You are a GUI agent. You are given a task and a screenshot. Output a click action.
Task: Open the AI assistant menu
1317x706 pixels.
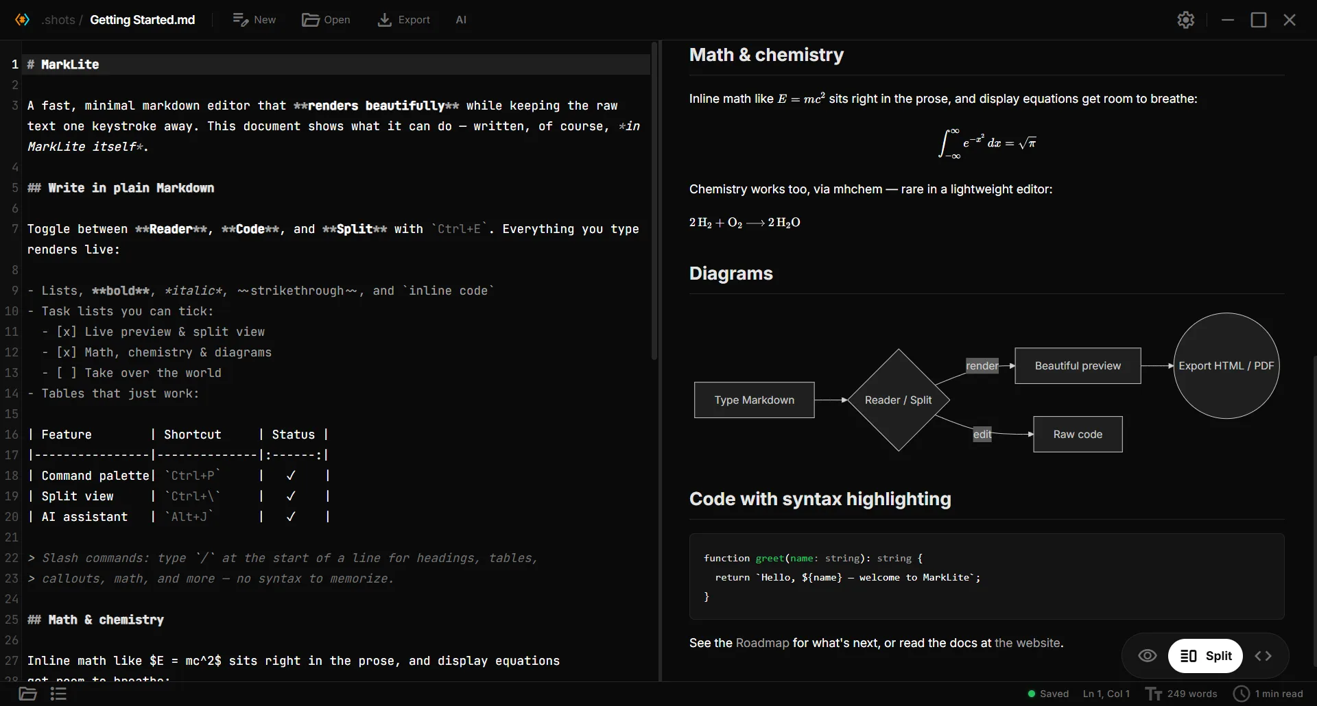point(461,20)
